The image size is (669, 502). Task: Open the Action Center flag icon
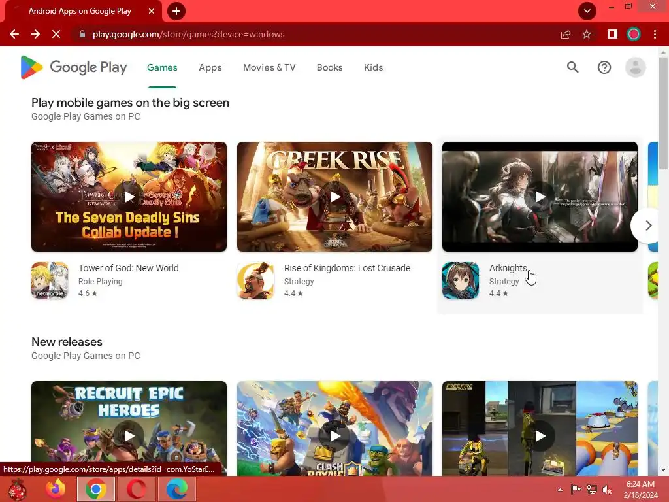tap(576, 490)
